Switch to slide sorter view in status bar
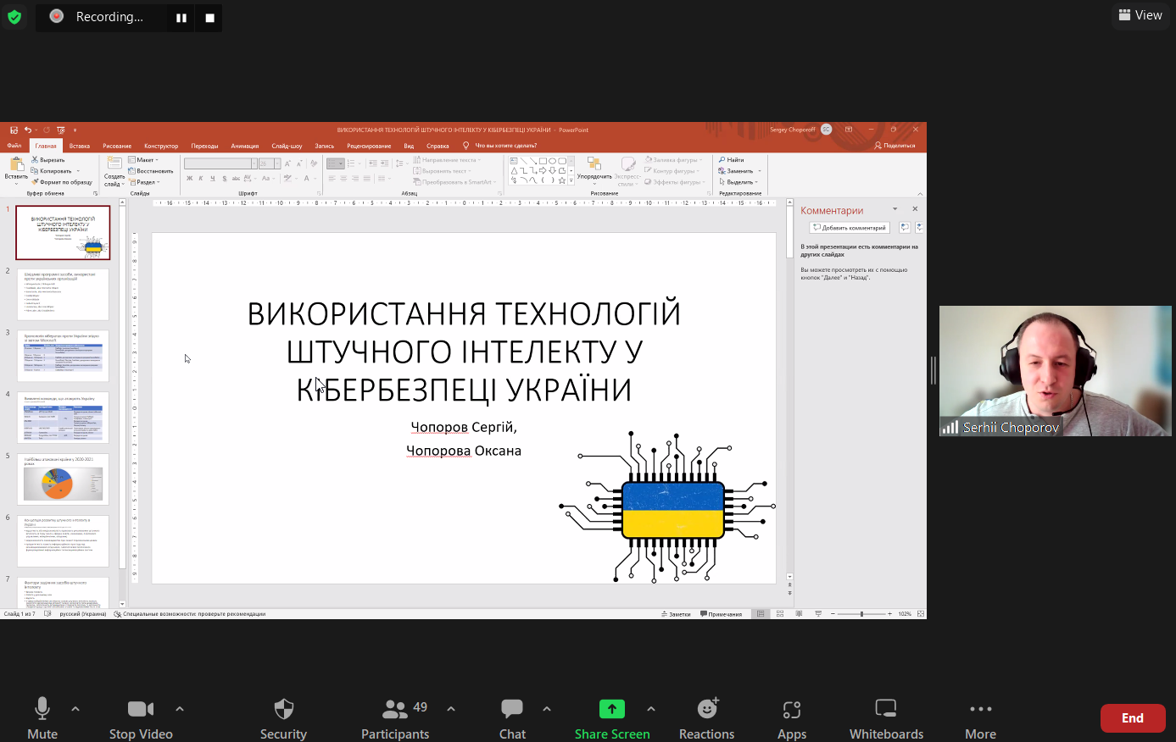The height and width of the screenshot is (742, 1176). tap(780, 614)
